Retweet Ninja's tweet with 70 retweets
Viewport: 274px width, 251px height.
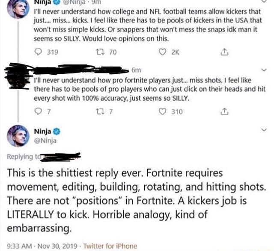[100, 52]
